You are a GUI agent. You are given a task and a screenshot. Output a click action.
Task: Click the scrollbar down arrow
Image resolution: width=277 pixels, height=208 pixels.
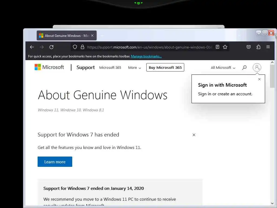click(272, 203)
